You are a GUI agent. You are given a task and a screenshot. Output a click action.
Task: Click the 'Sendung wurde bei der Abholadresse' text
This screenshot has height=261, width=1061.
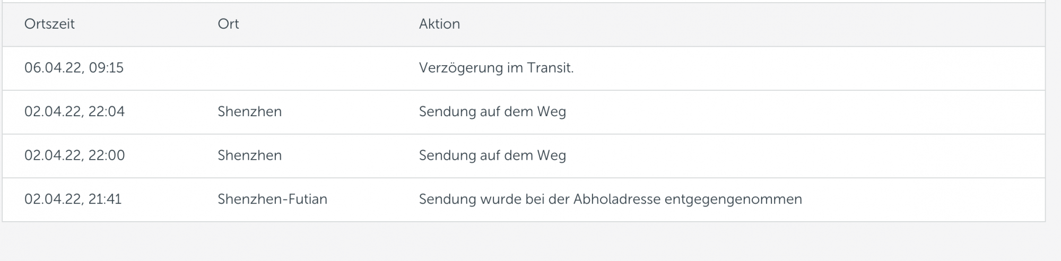click(x=540, y=199)
